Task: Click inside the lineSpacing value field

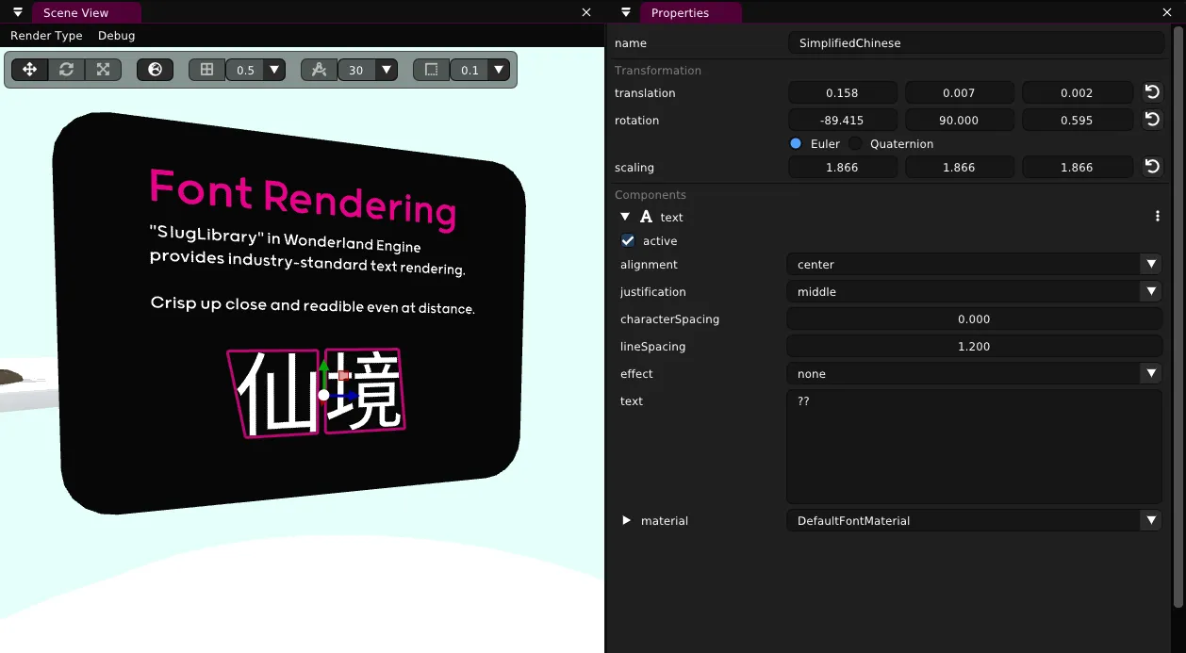Action: [x=974, y=346]
